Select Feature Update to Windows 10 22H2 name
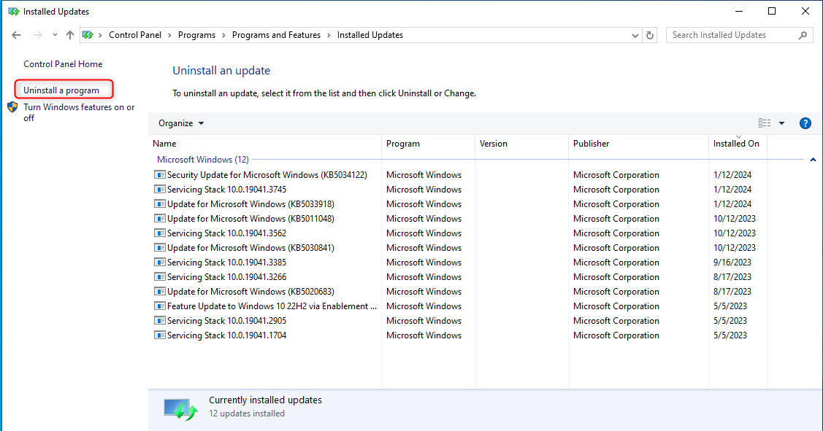The image size is (823, 431). pyautogui.click(x=272, y=306)
